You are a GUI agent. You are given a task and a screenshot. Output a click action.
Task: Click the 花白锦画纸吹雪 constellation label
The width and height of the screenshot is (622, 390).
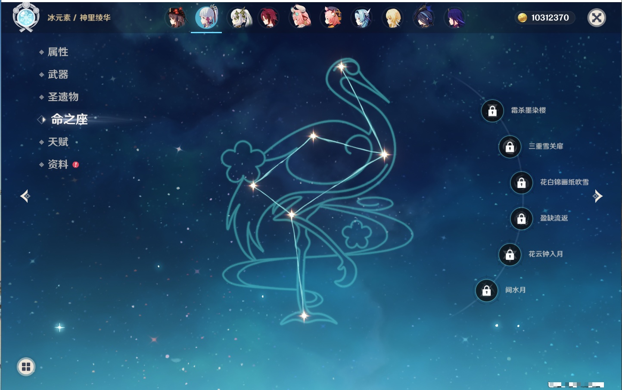coord(564,182)
